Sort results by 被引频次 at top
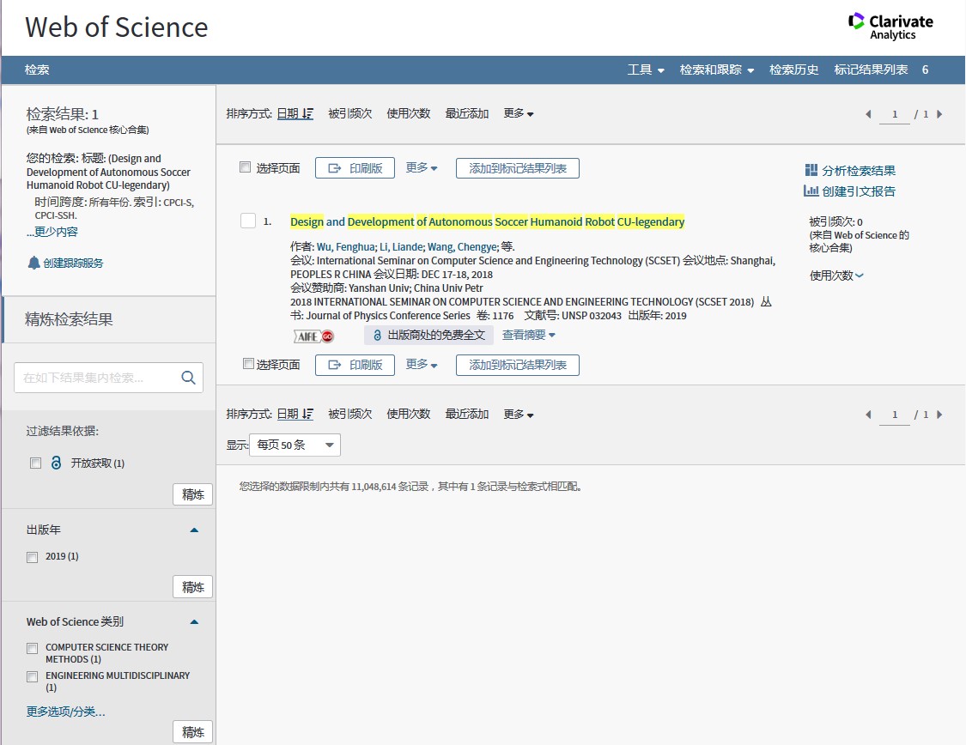The width and height of the screenshot is (966, 745). 350,113
